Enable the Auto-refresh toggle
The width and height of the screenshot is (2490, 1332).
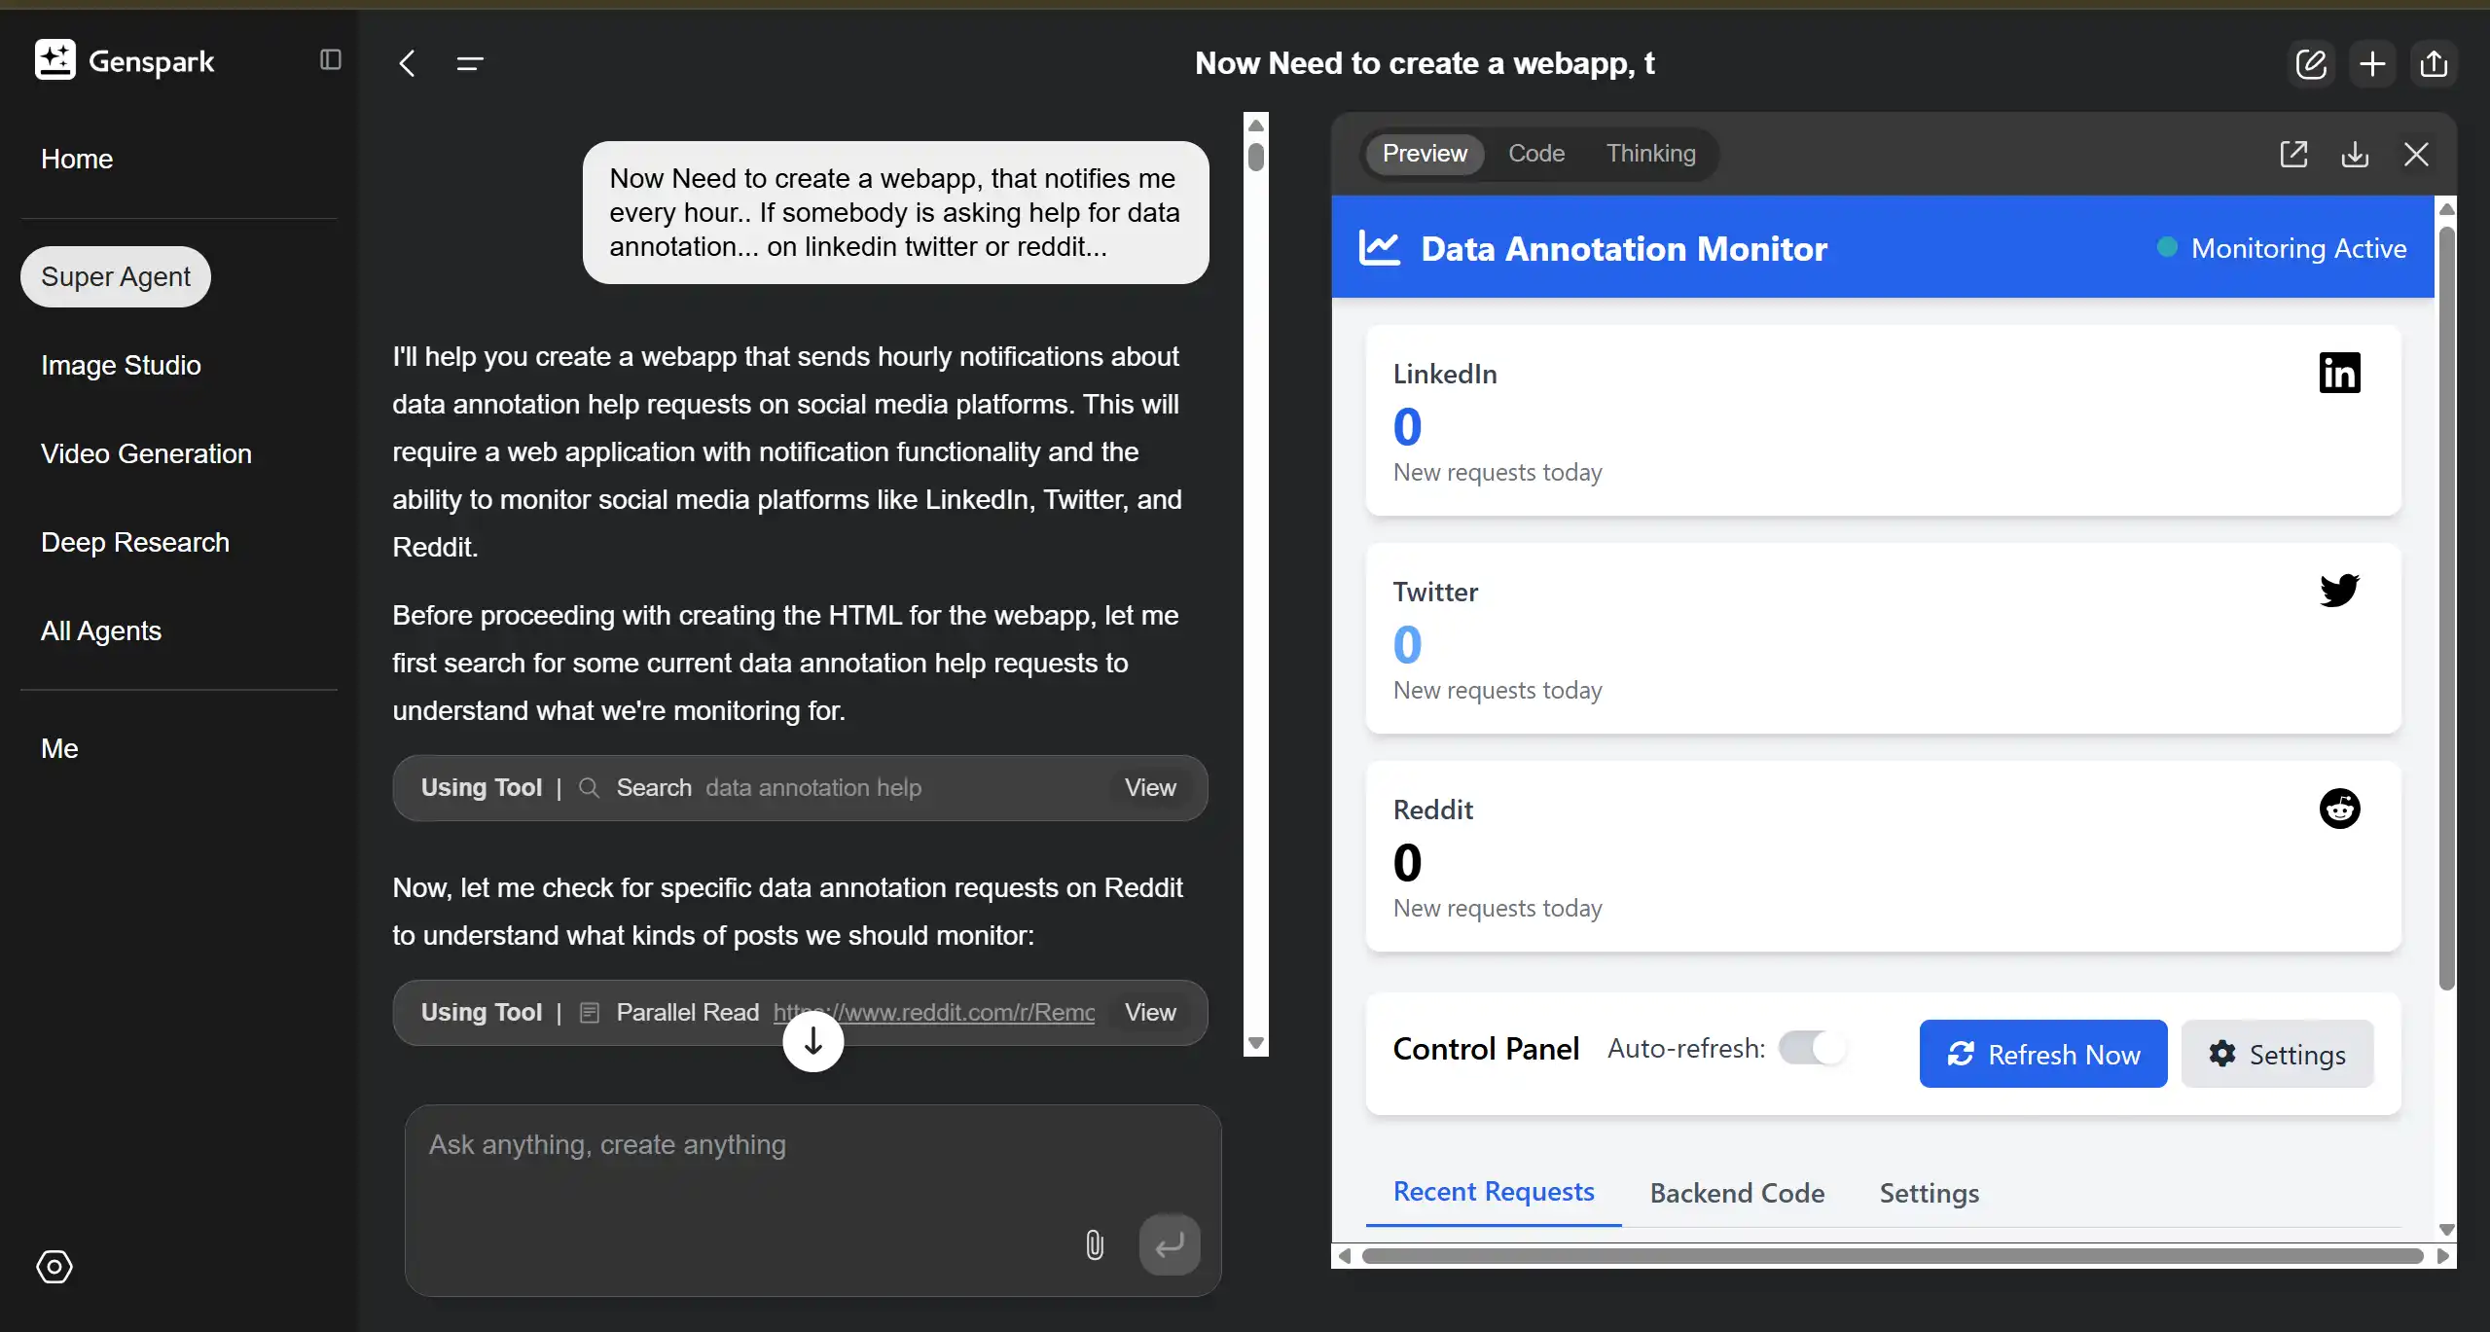pos(1811,1049)
